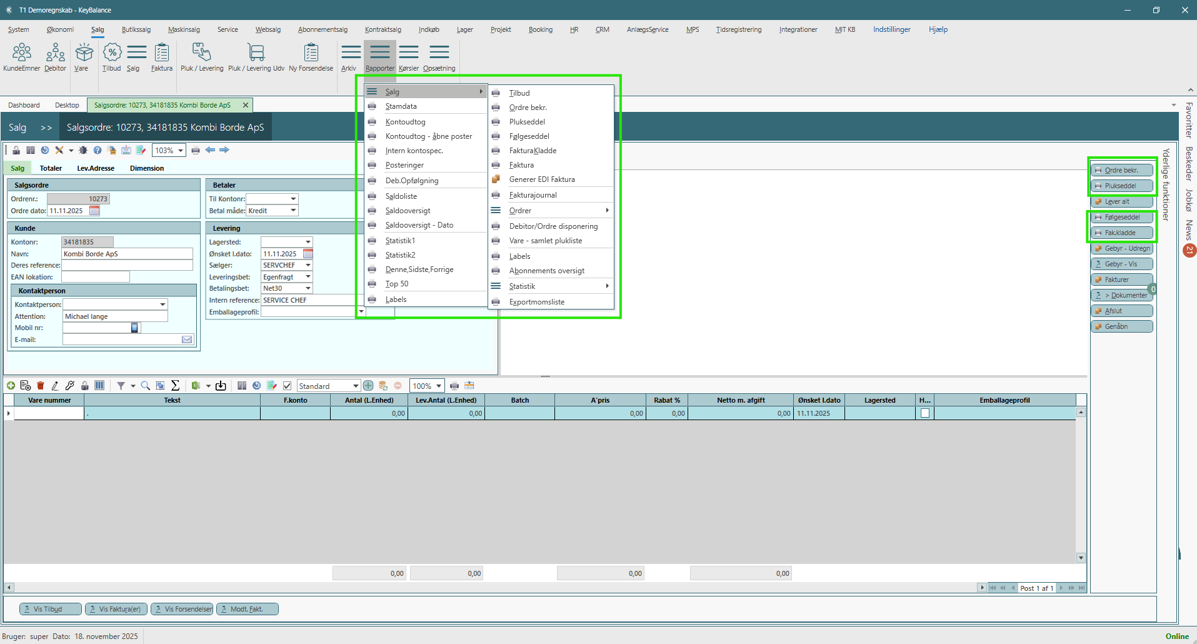Click the Pluk / Levering ribbon icon
The width and height of the screenshot is (1197, 644).
(x=201, y=58)
